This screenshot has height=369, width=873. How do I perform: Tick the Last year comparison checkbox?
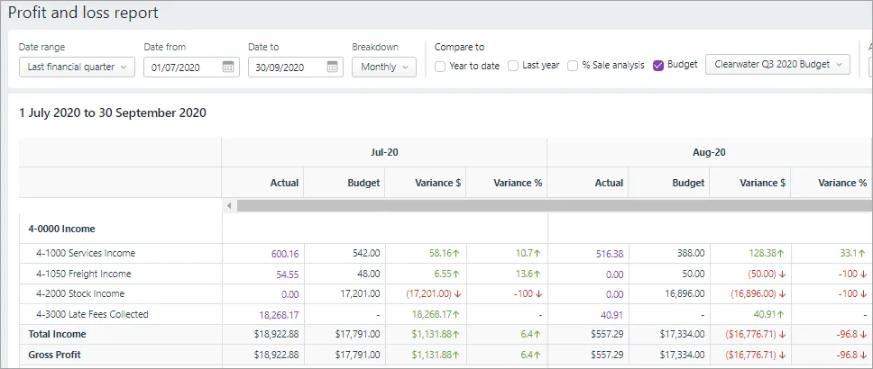point(513,66)
